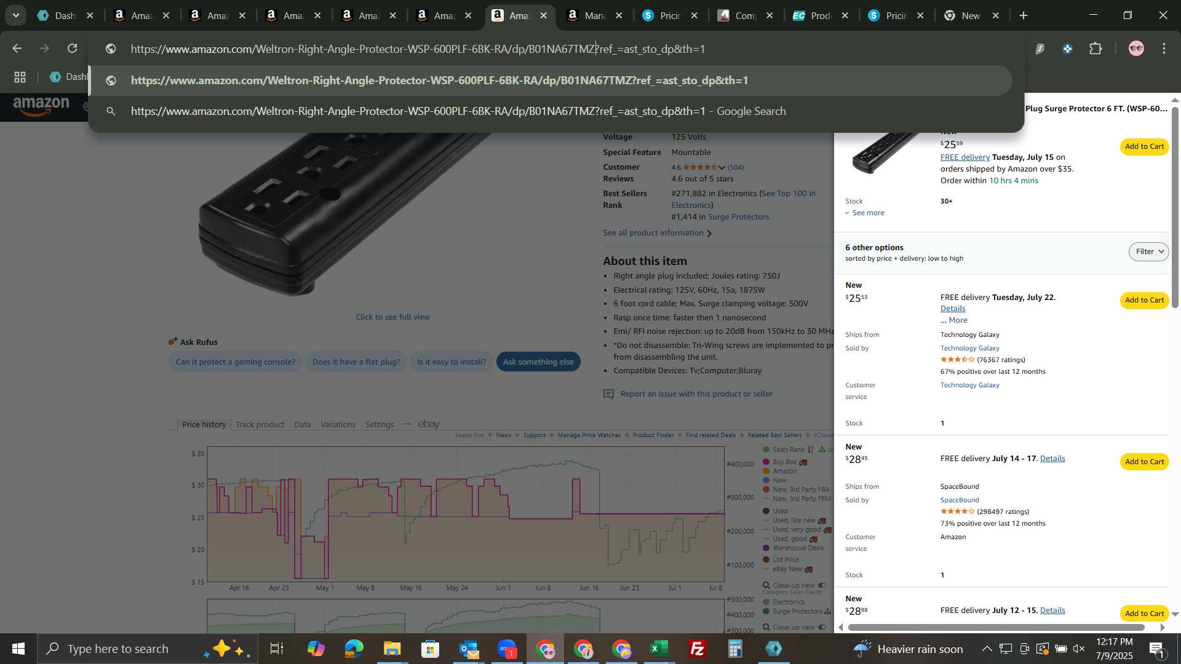1181x664 pixels.
Task: Open the Keepa Variations tab
Action: tap(338, 424)
